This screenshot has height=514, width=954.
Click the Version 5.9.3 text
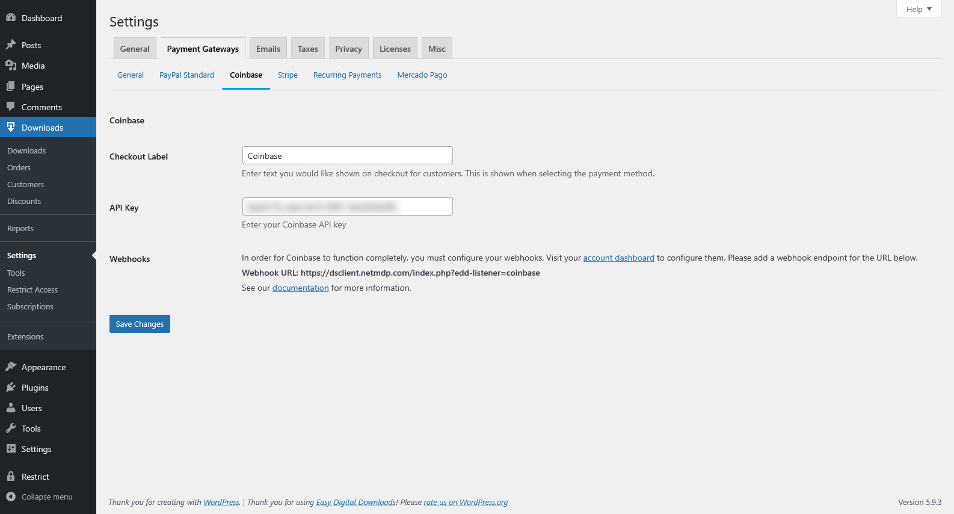pyautogui.click(x=920, y=502)
